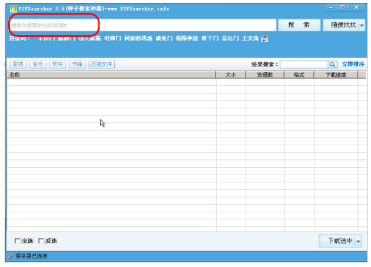Click the 服务器已连接 link icon in status bar
Screen dimensions: 371x267
point(11,256)
